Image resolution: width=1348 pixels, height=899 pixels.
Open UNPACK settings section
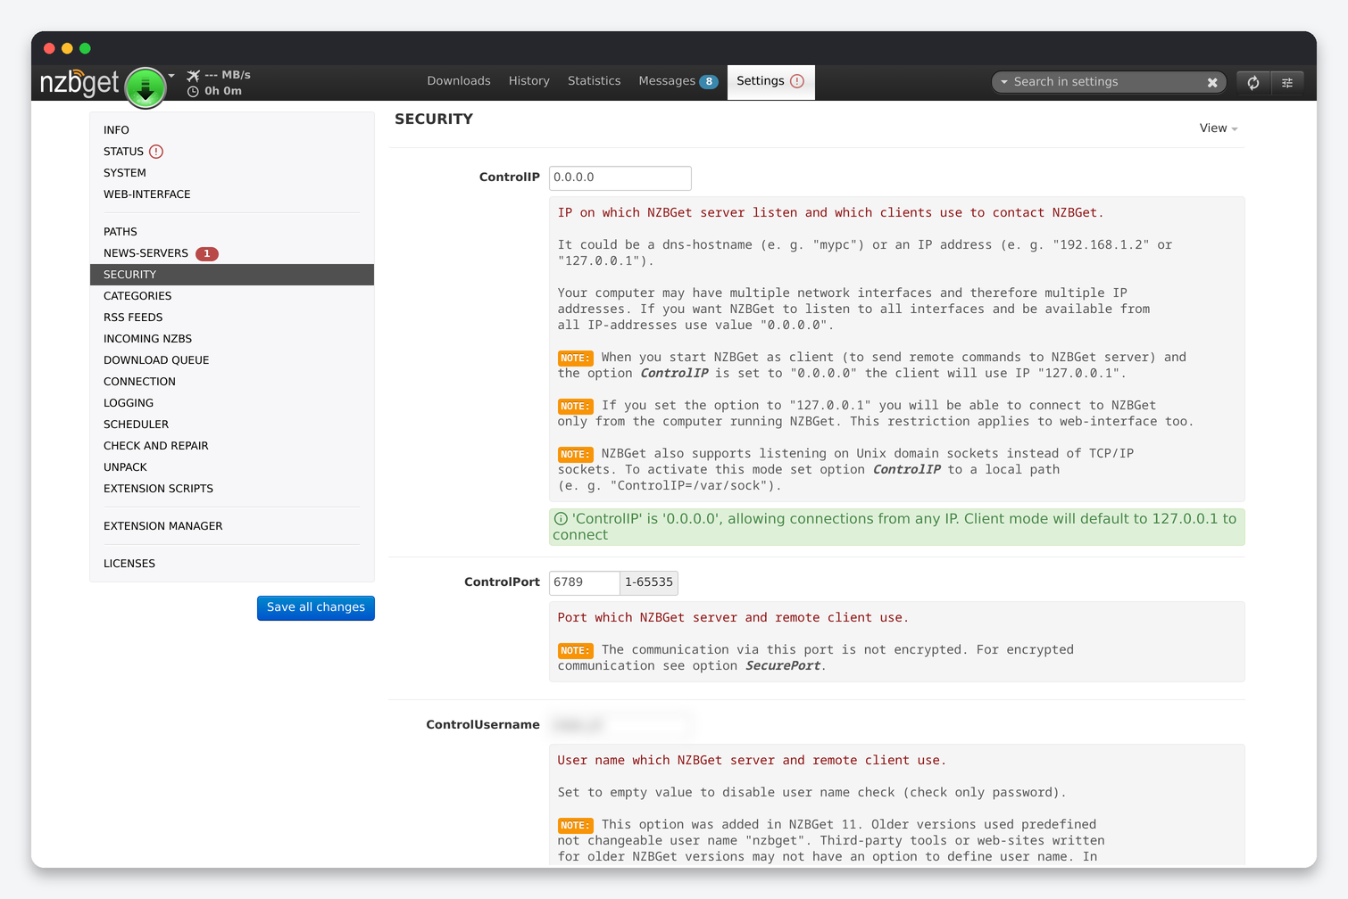(x=232, y=467)
